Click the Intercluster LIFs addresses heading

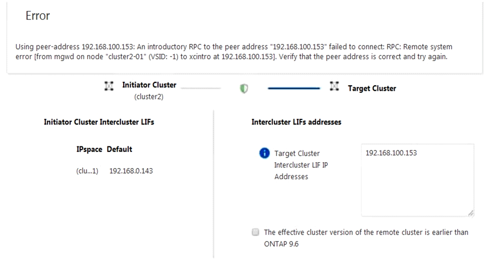[x=296, y=122]
